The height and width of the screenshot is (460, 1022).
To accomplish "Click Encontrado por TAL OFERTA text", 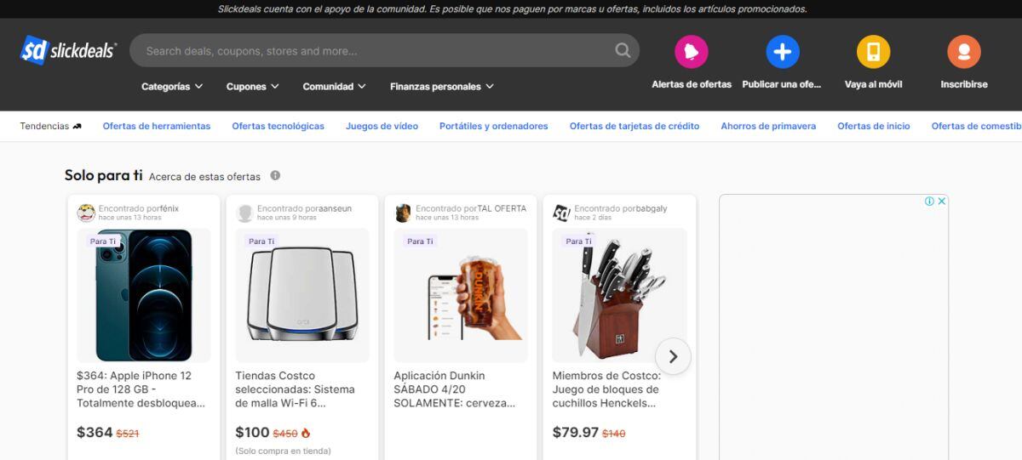I will [471, 208].
